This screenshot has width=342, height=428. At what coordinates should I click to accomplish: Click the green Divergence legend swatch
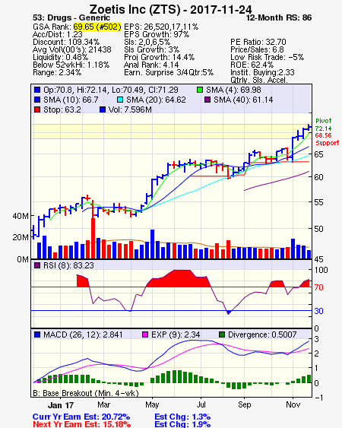click(222, 334)
